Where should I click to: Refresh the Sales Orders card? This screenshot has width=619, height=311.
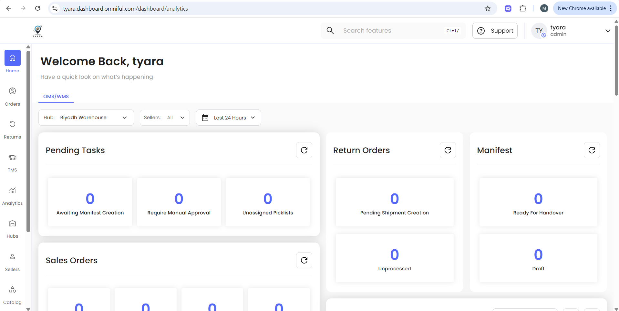pos(304,260)
